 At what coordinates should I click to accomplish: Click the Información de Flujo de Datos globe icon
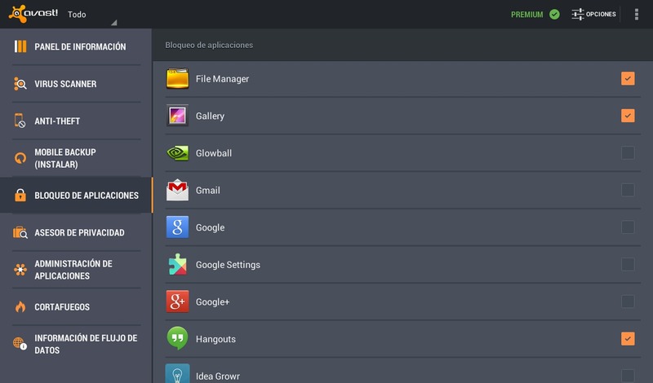point(20,344)
